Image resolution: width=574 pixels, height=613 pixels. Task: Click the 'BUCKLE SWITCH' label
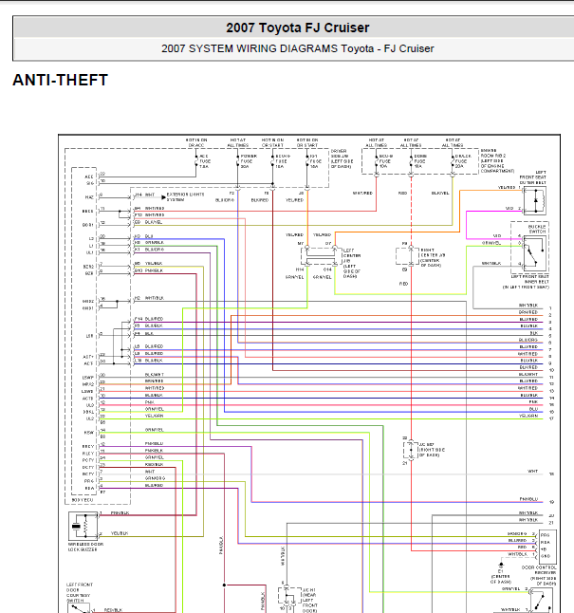(537, 229)
